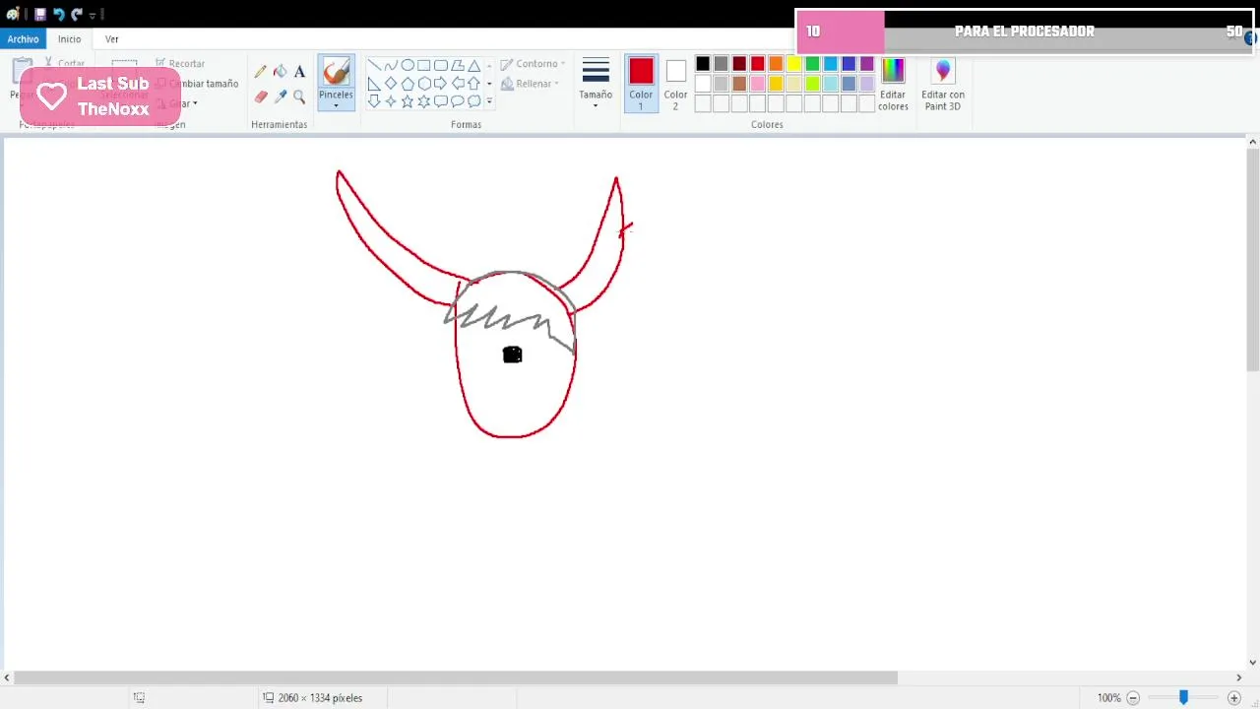The height and width of the screenshot is (709, 1260).
Task: Open the Pinceles brushes dropdown arrow
Action: [336, 105]
